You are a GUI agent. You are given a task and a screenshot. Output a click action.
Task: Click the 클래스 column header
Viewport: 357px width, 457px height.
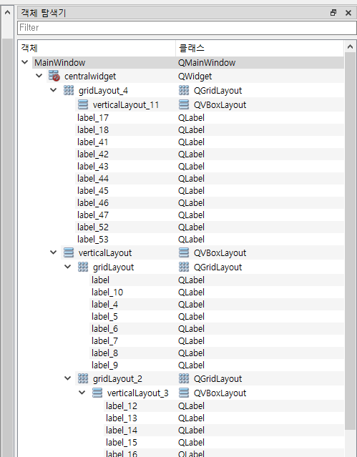click(x=260, y=48)
